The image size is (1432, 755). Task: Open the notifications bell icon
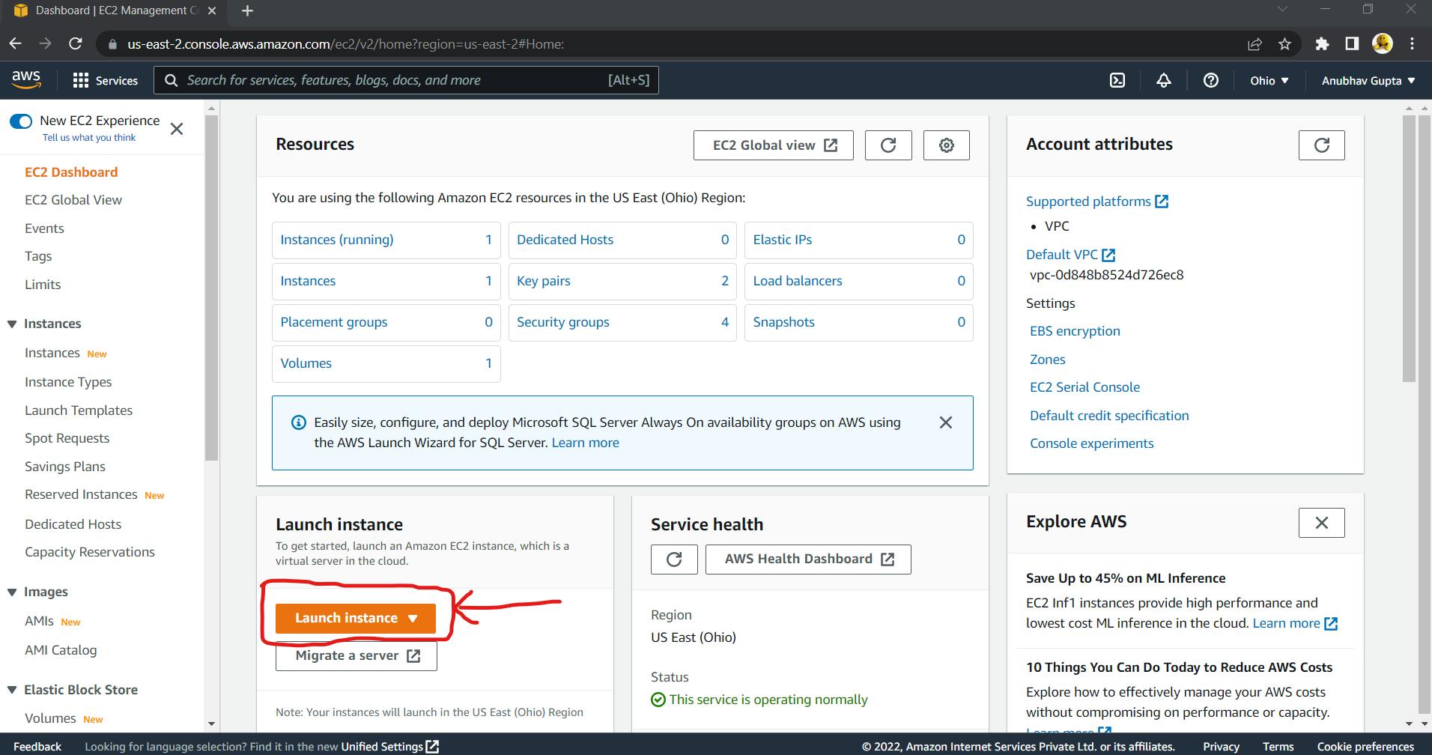point(1164,80)
